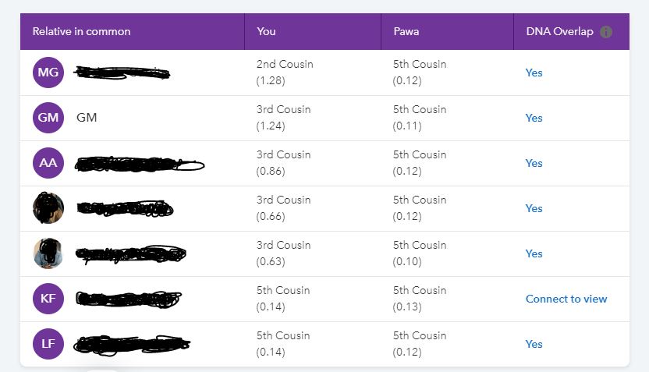
Task: Click the 2nd Cousin (1.28) relationship cell
Action: [285, 73]
